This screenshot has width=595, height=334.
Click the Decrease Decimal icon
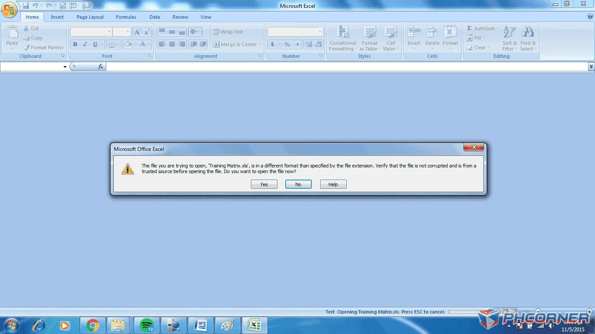pyautogui.click(x=319, y=44)
